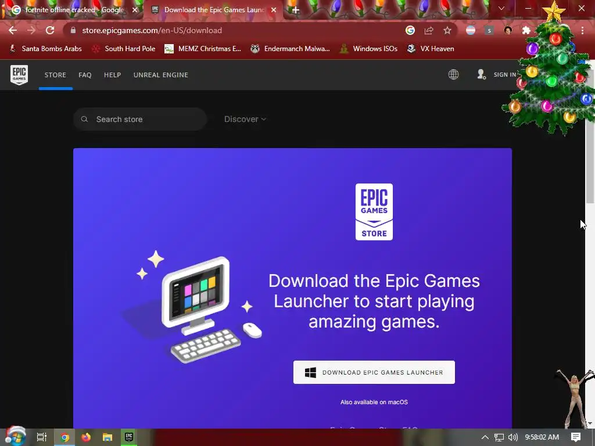Click the taskbar clock 9:58:02 AM
Screen dimensions: 595x446
542,437
